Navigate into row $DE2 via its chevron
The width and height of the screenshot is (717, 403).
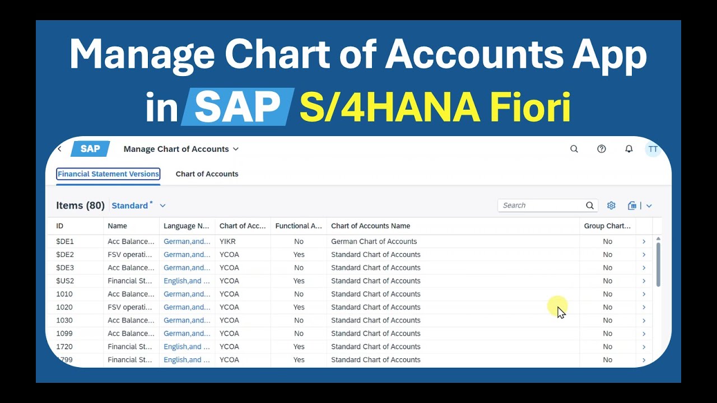644,255
